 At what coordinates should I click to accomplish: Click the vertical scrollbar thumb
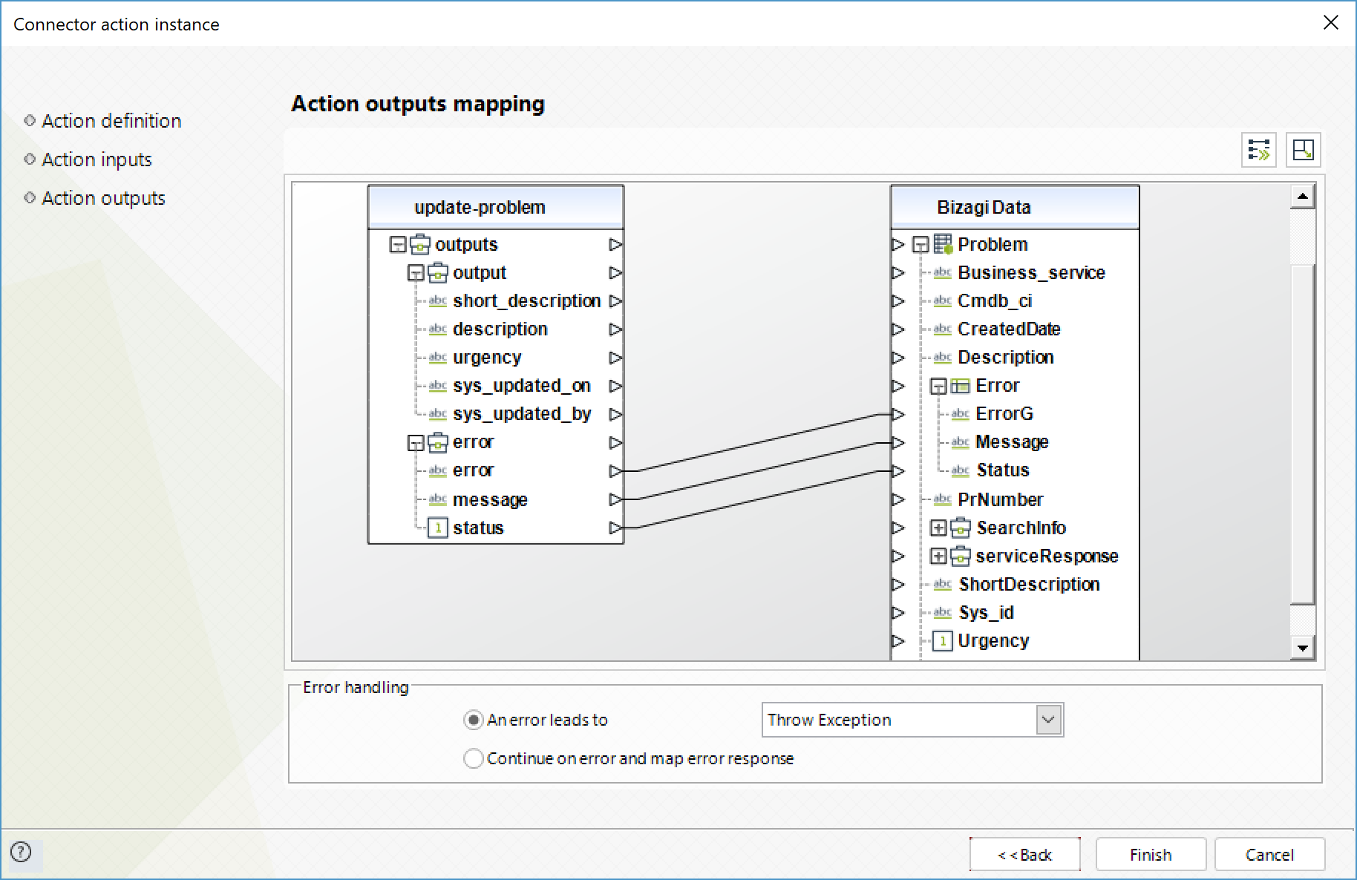click(x=1303, y=434)
